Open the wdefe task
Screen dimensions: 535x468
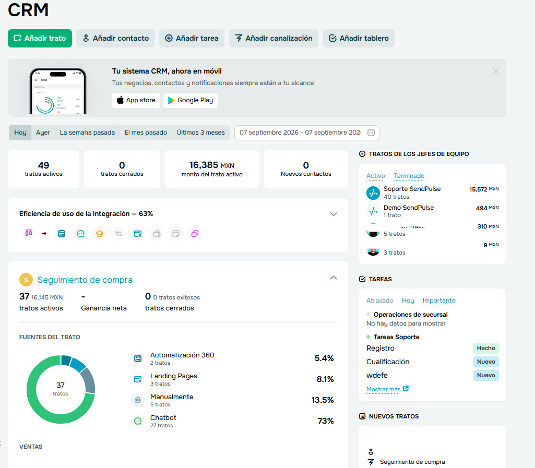tap(377, 375)
